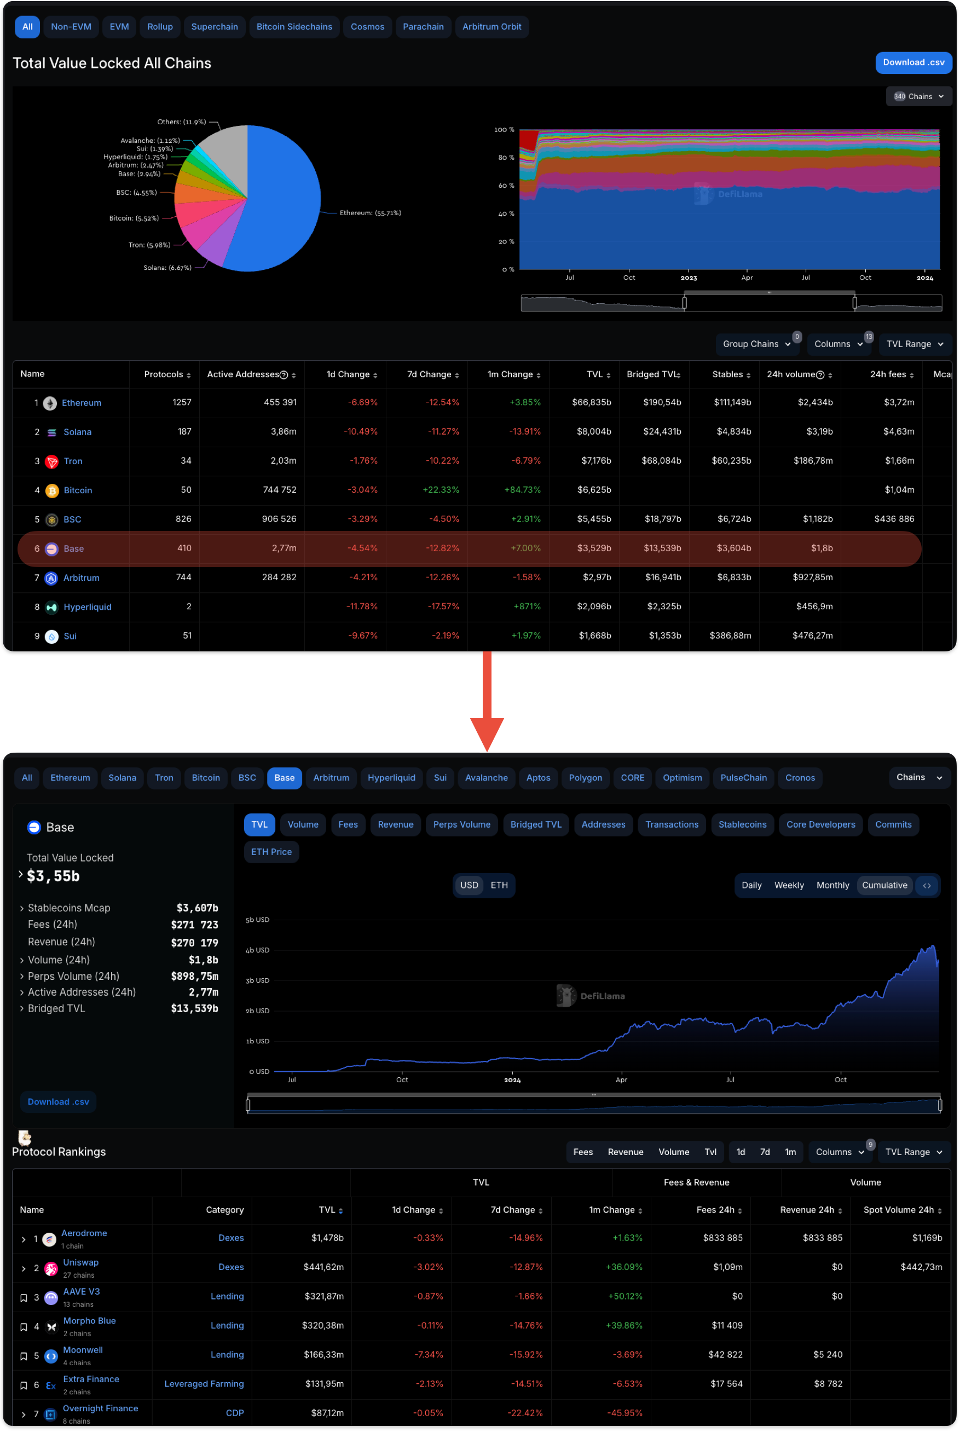This screenshot has height=1432, width=960.
Task: Click the Aerodrome protocol logo
Action: click(x=50, y=1239)
